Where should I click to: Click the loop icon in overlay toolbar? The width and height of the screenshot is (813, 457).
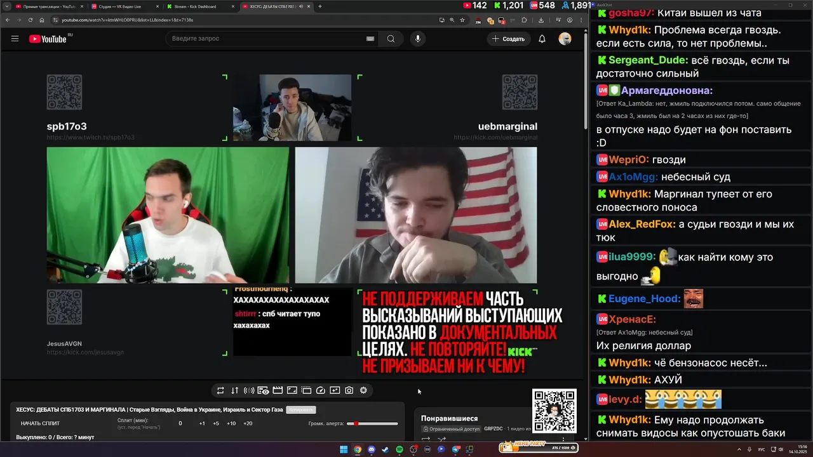[x=220, y=390]
